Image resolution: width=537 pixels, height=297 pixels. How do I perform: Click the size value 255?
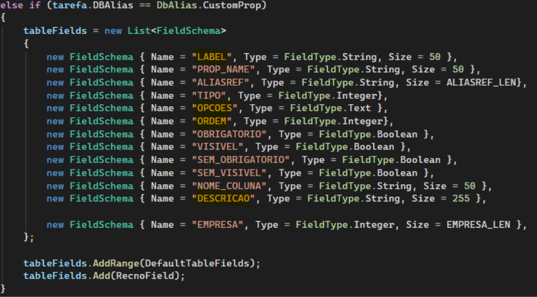460,199
